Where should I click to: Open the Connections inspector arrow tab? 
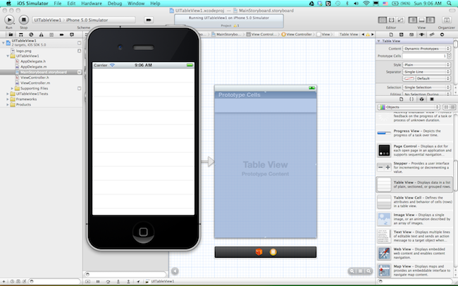442,35
